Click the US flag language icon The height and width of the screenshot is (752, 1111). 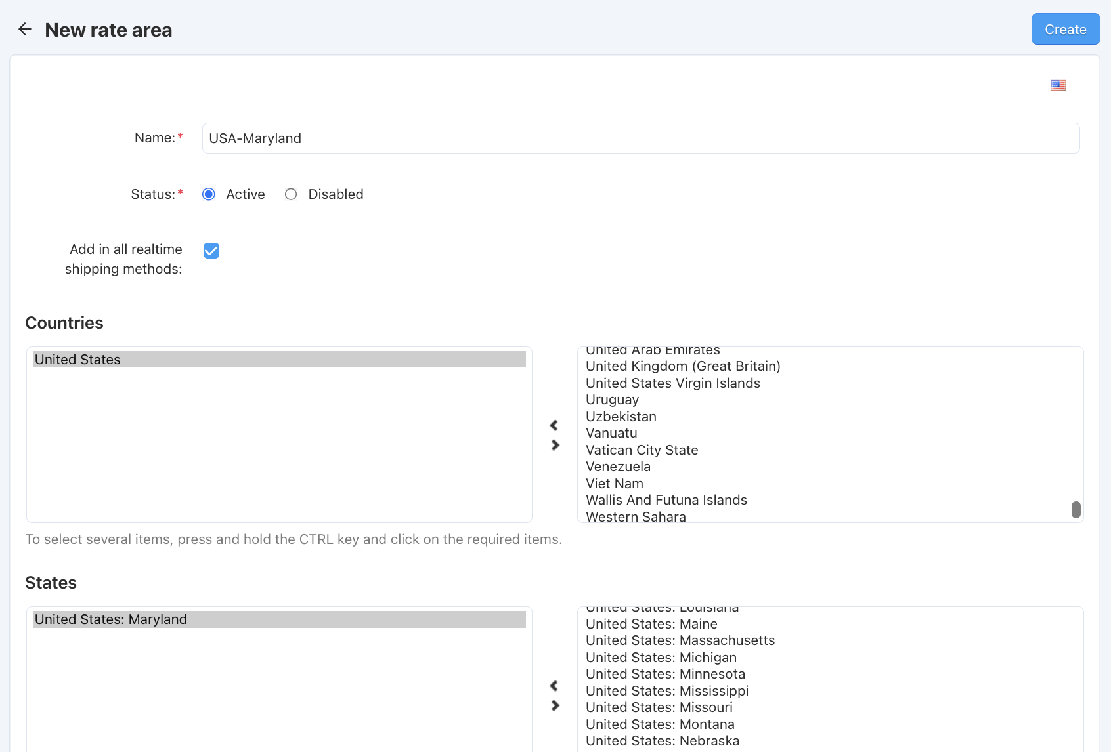pos(1058,85)
